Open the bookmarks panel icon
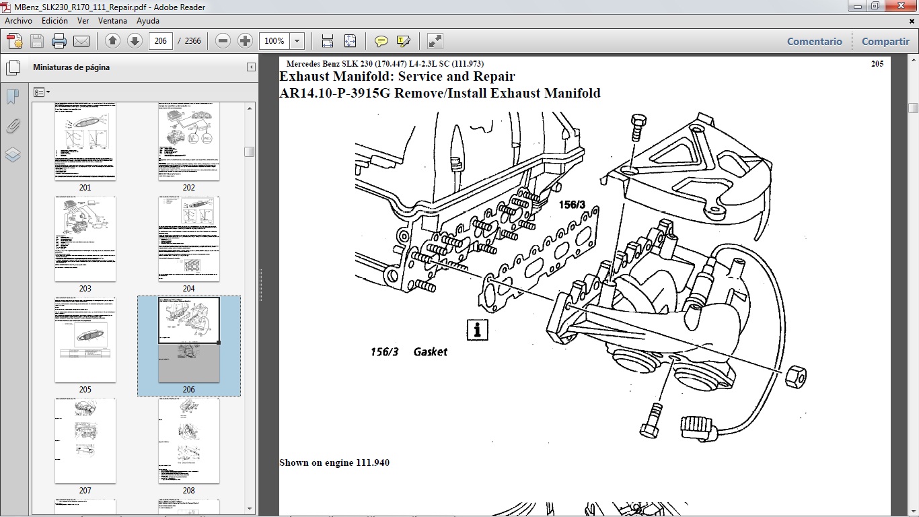Viewport: 919px width, 517px height. pos(13,97)
